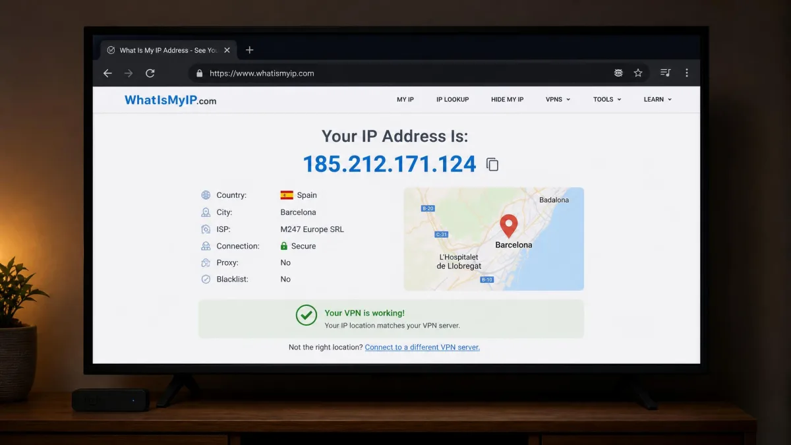Viewport: 791px width, 445px height.
Task: Click the Proxy icon in the details list
Action: [206, 262]
